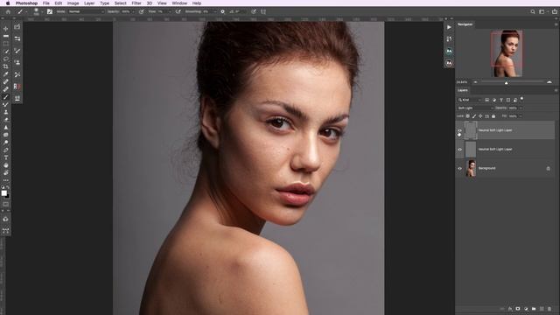Toggle Lock transparent pixels
The width and height of the screenshot is (560, 315).
click(467, 116)
